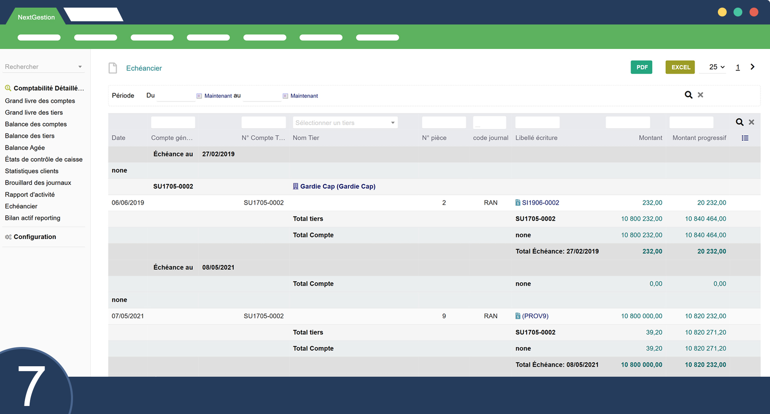
Task: Click the calendar icon after the au field
Action: click(285, 96)
